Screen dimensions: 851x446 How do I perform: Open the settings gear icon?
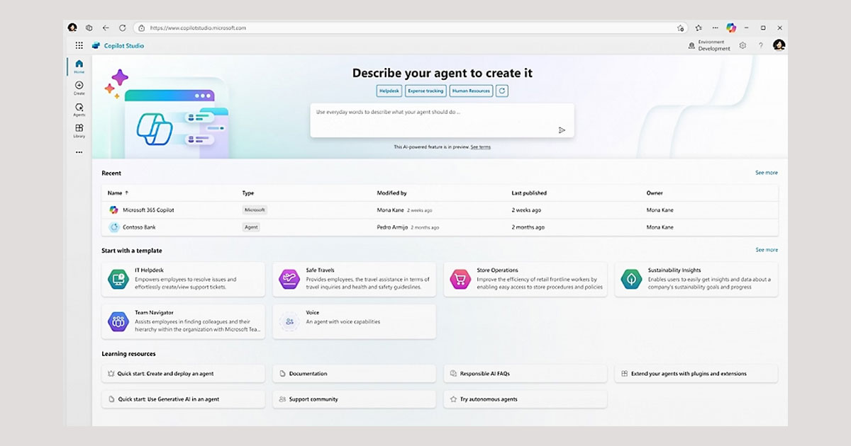742,45
